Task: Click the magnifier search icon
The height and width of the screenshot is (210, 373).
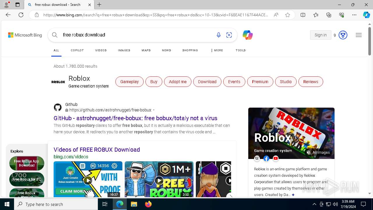Action: pyautogui.click(x=55, y=35)
